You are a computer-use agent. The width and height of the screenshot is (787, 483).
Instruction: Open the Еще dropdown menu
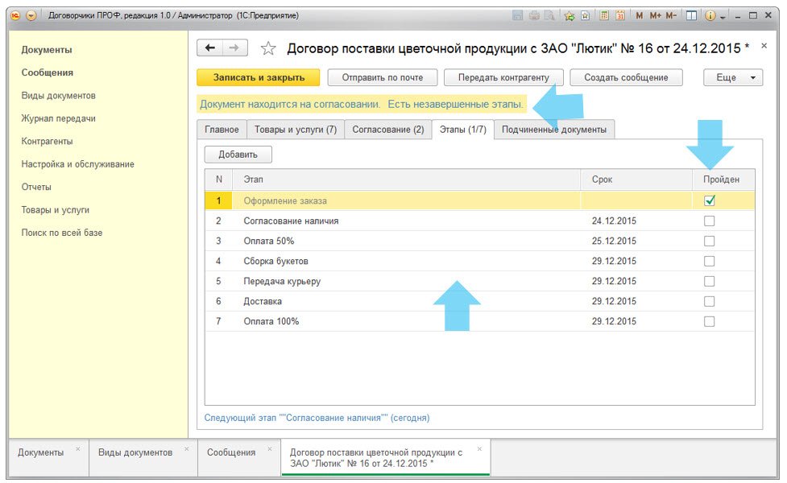click(x=733, y=78)
